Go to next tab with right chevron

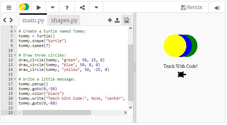(x=11, y=20)
